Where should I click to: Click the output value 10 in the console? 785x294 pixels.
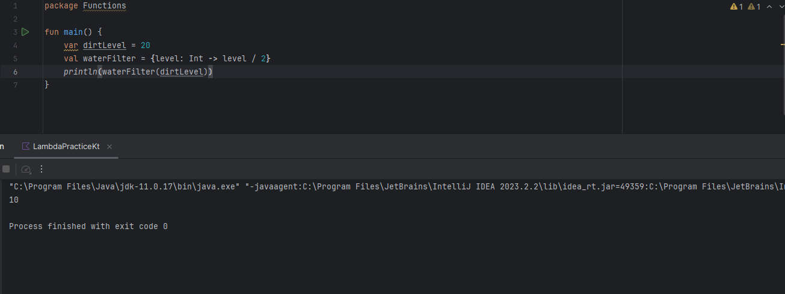pos(14,200)
